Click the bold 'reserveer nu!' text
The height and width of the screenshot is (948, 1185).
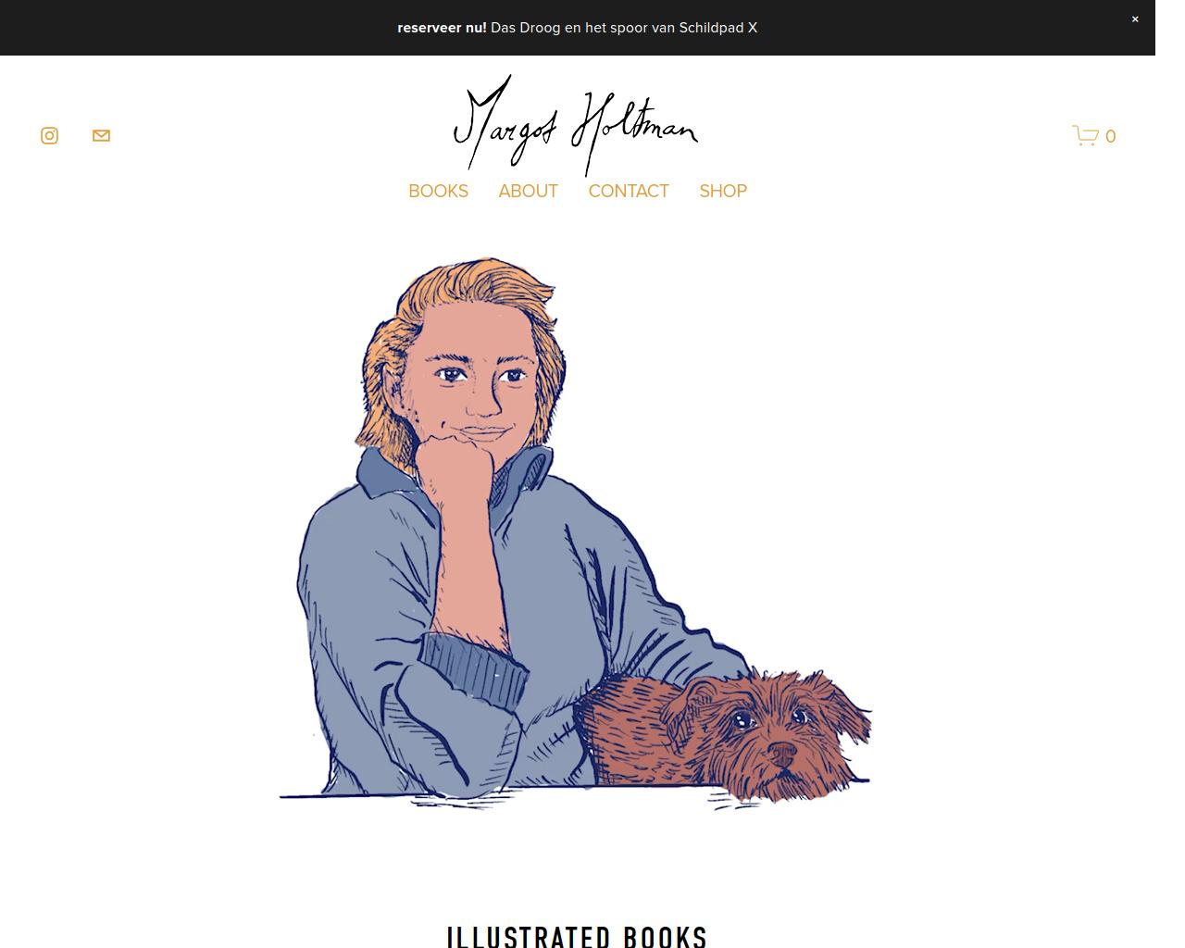click(x=442, y=28)
